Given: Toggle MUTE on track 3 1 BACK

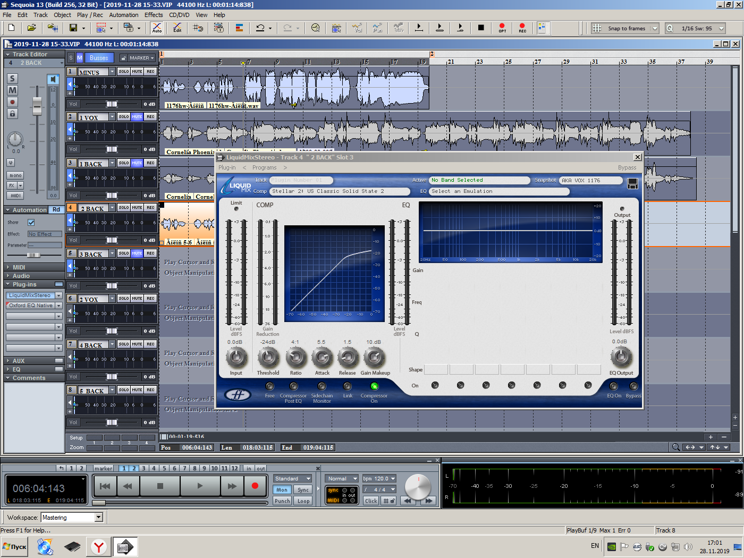Looking at the screenshot, I should point(137,163).
